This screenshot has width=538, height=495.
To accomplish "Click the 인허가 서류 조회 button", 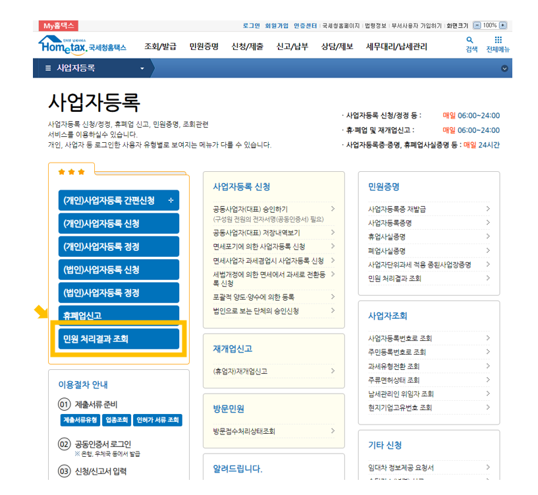I will [x=157, y=420].
